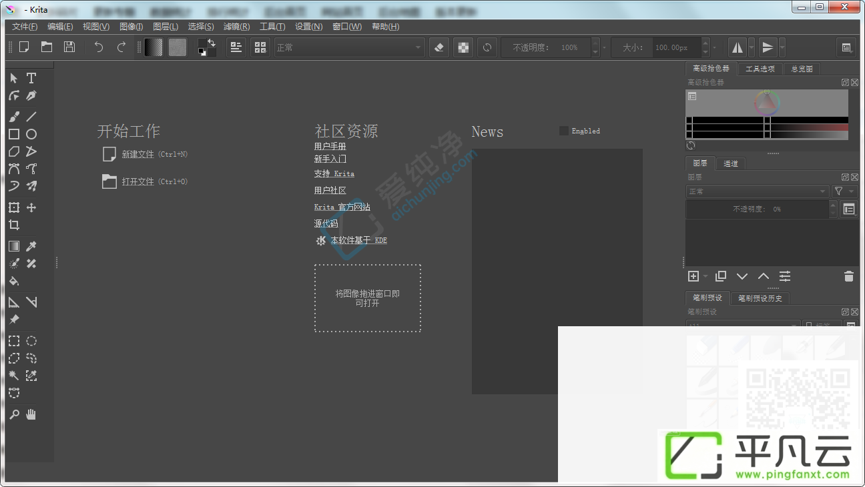This screenshot has width=865, height=487.
Task: Select the Crop tool
Action: click(x=14, y=225)
